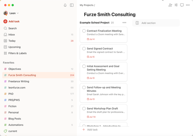Image resolution: width=193 pixels, height=136 pixels.
Task: Click Add task at bottom of column
Action: pyautogui.click(x=90, y=130)
